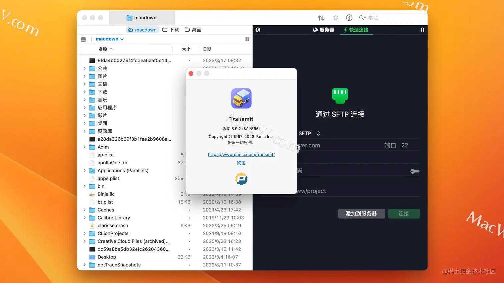Open the info inspector icon
504x283 pixels.
tap(349, 18)
